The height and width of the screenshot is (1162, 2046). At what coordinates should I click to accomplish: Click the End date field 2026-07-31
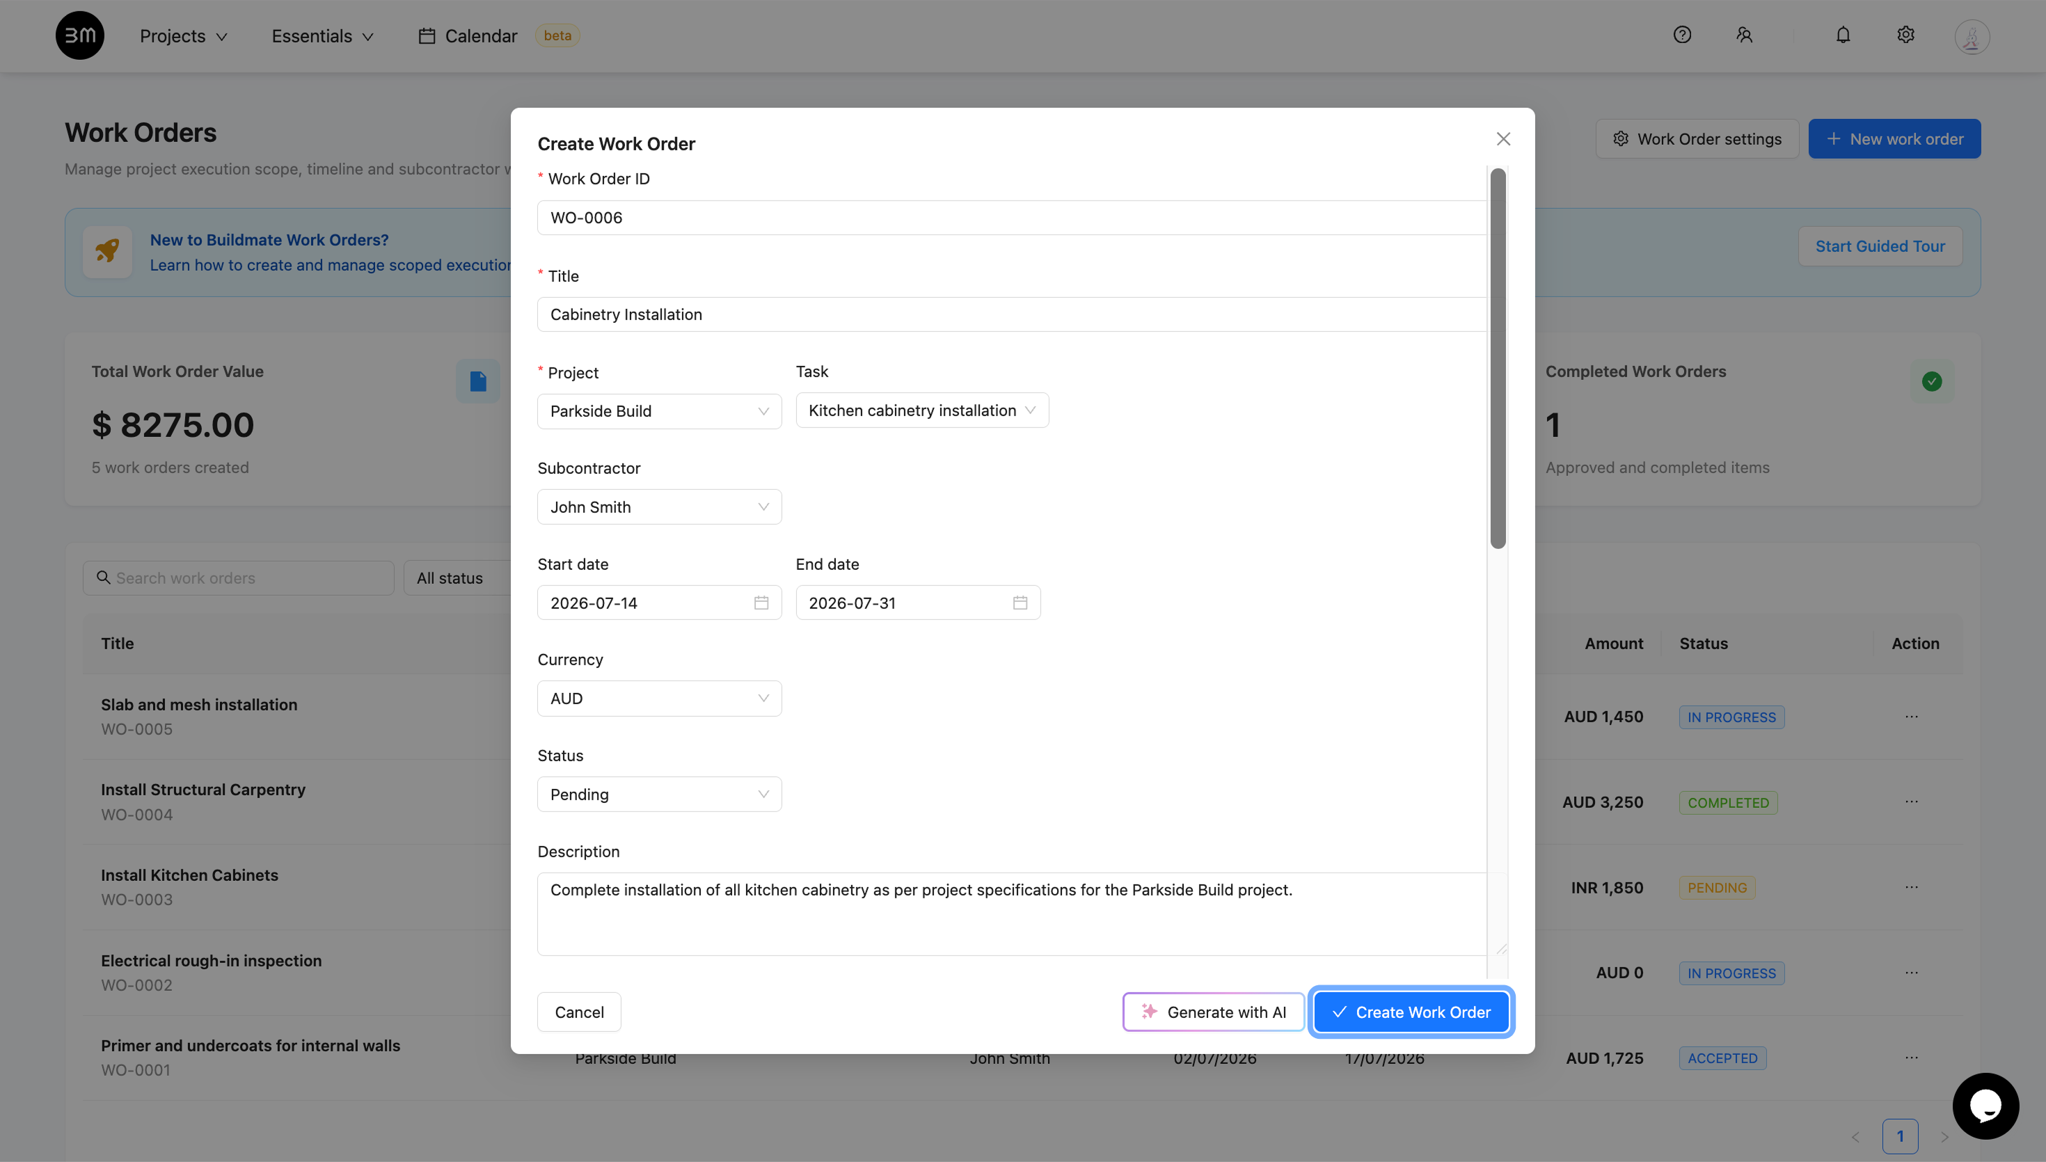918,603
